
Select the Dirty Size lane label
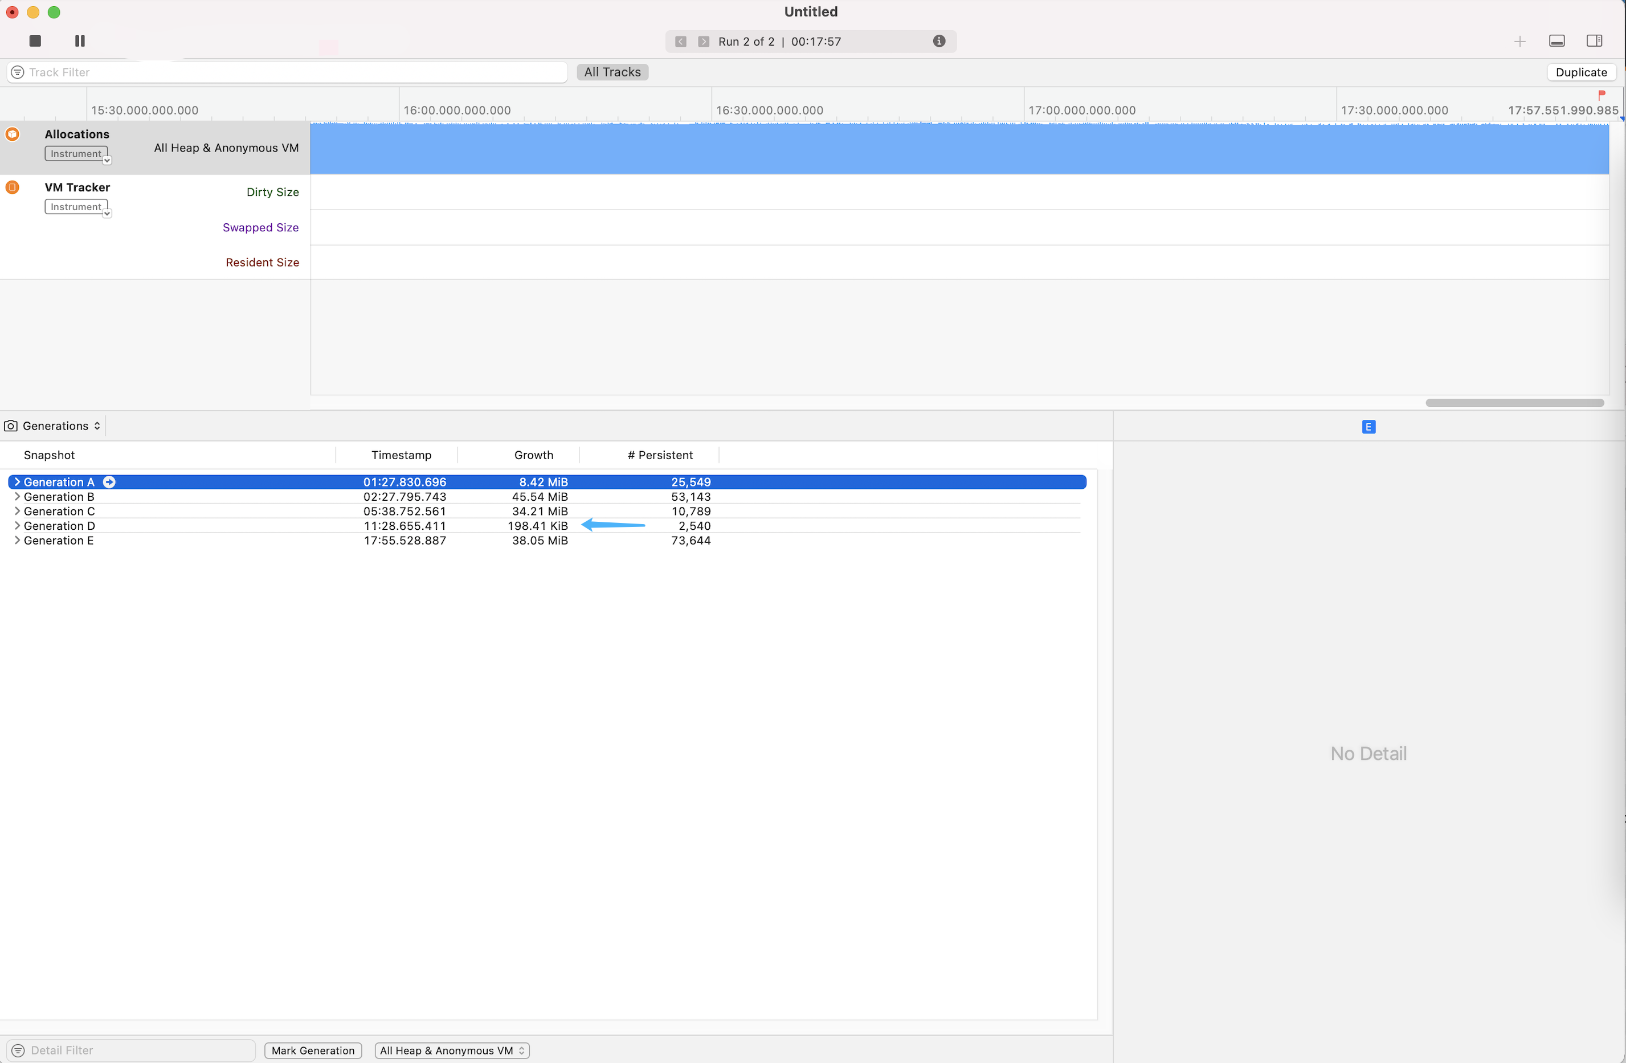coord(272,192)
